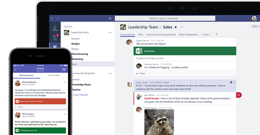Favorite the Sales channel with the star
The image size is (260, 135).
176,27
